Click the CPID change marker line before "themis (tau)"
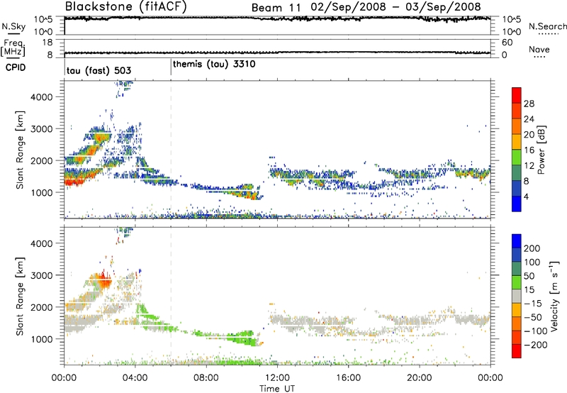This screenshot has height=393, width=567. [171, 67]
